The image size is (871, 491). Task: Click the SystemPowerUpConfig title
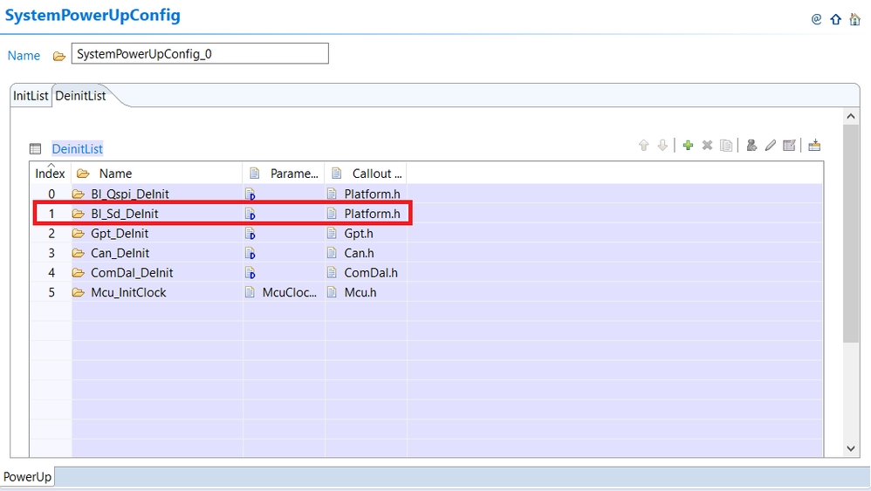pos(93,15)
